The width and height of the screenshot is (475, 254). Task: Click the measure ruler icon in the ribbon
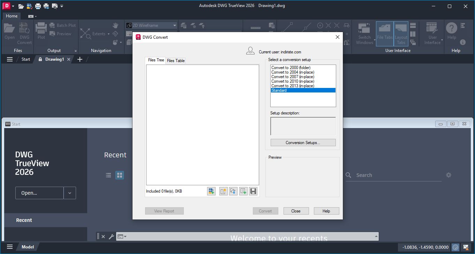pyautogui.click(x=256, y=27)
